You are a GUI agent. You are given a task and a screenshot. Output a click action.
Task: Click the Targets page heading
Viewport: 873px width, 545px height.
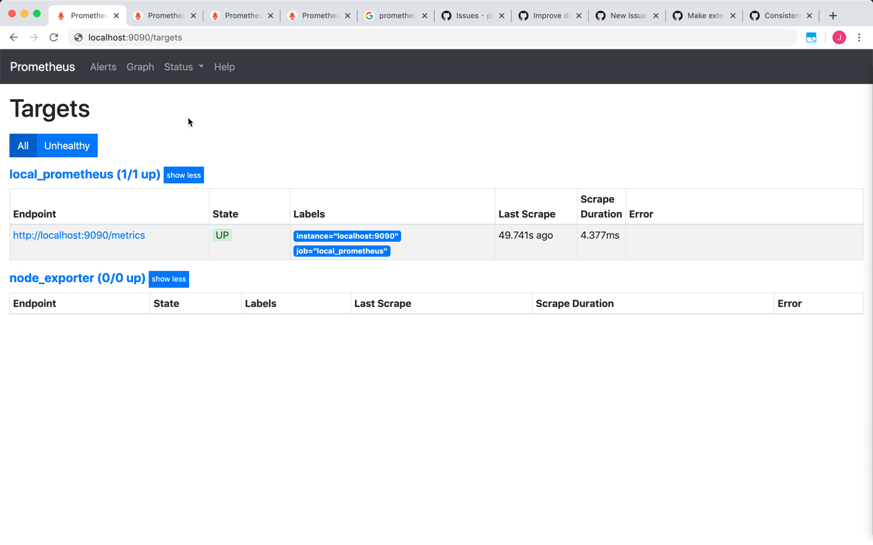[x=50, y=109]
